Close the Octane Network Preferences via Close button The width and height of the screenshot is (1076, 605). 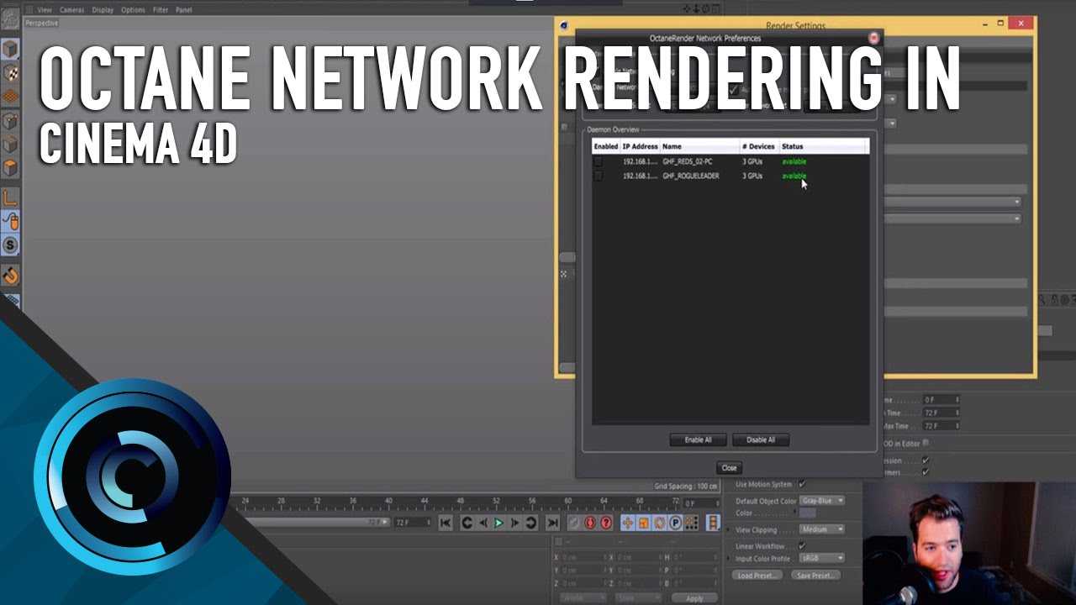click(x=729, y=468)
